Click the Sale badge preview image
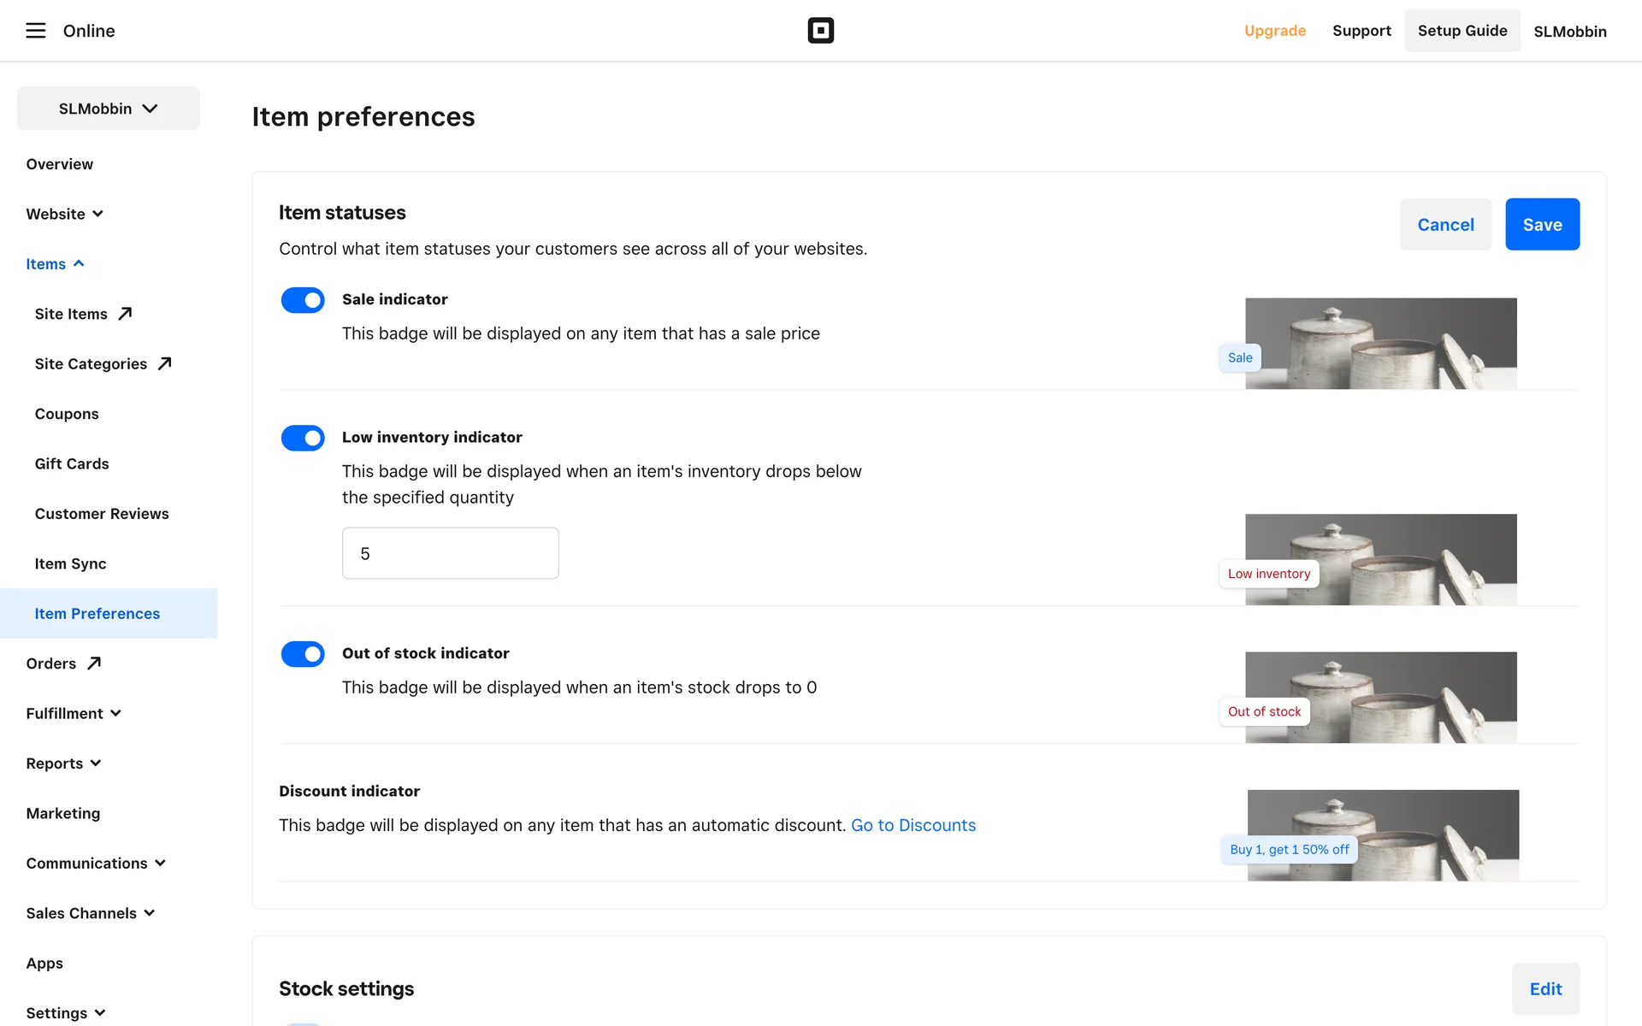Screen dimensions: 1642x1026 tap(1379, 344)
